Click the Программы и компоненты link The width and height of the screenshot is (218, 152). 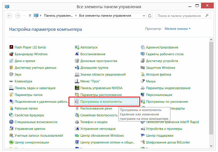[x=101, y=102]
